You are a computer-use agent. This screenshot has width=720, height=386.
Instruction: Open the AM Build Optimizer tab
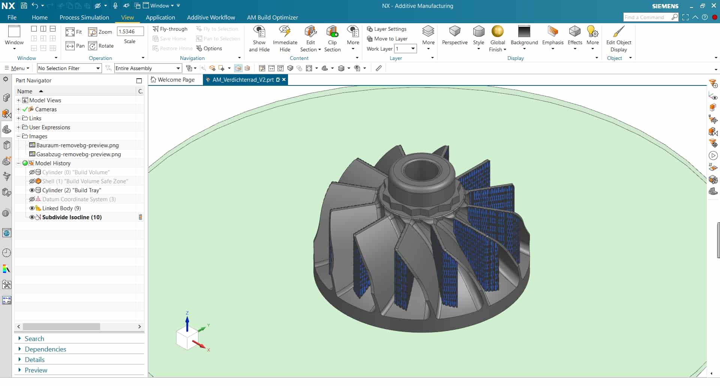[273, 17]
